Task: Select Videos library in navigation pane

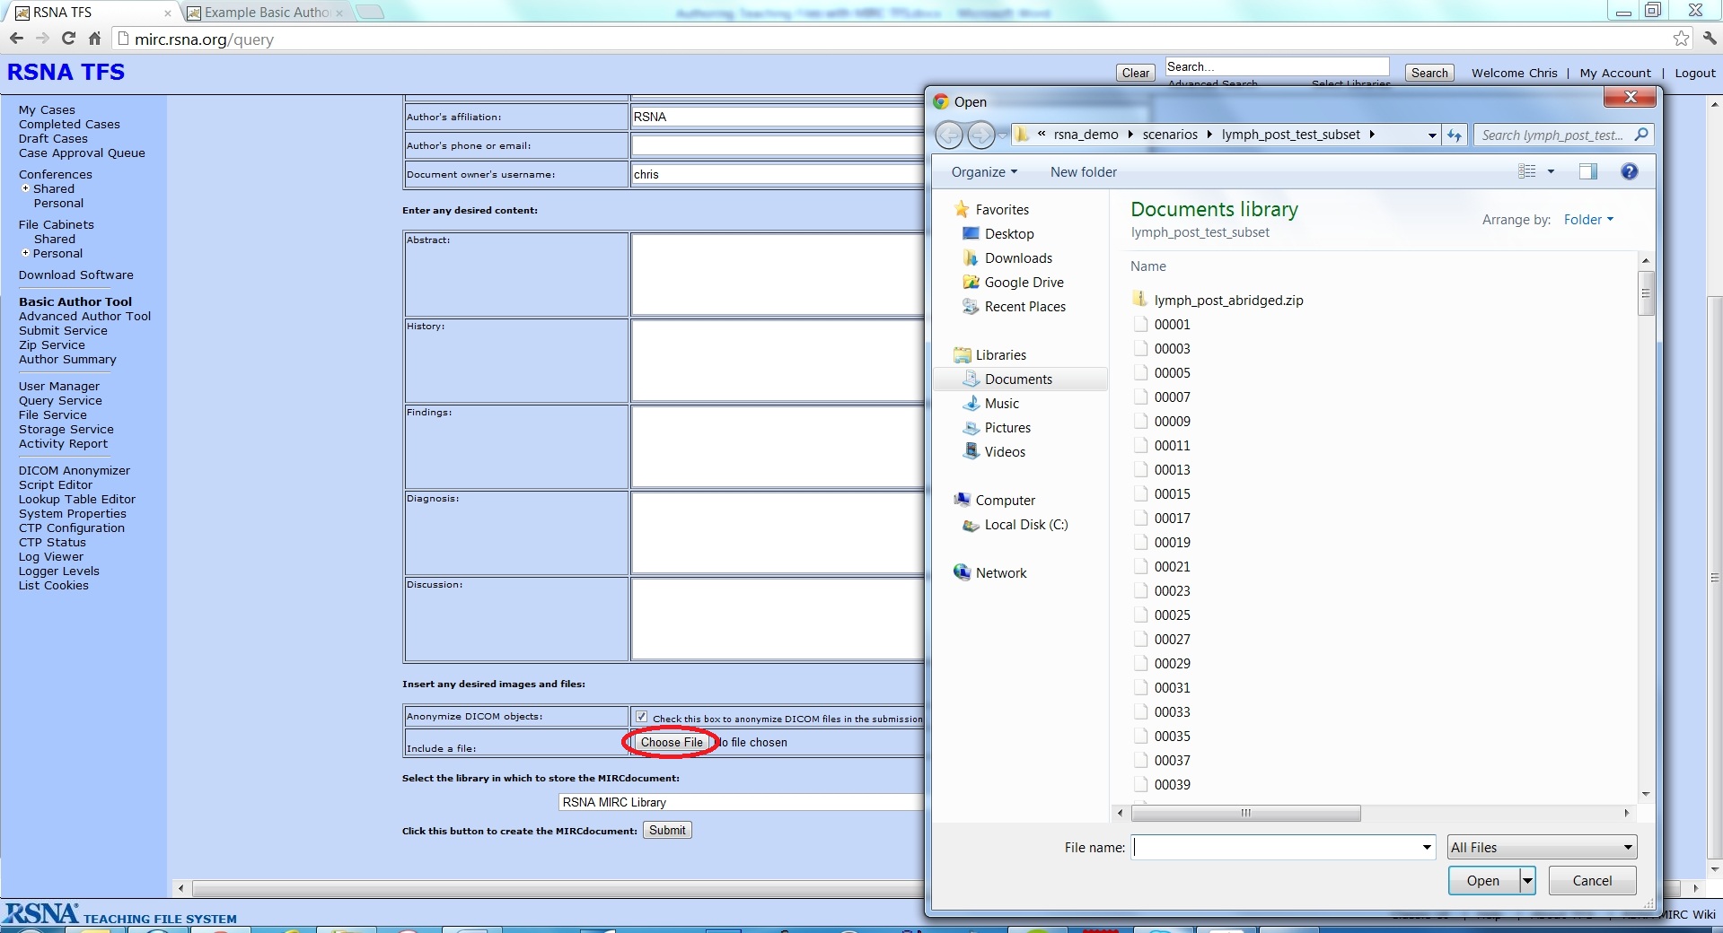Action: point(1005,452)
